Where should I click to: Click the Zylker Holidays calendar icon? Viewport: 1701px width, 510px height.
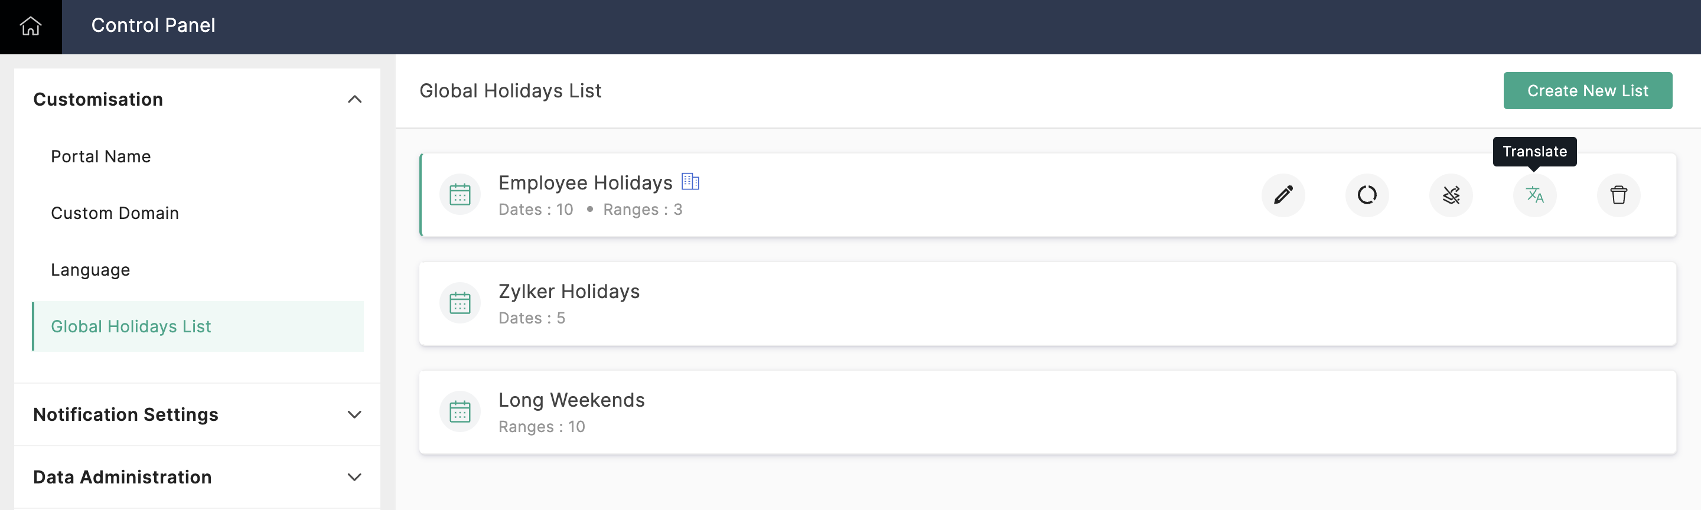(x=460, y=303)
